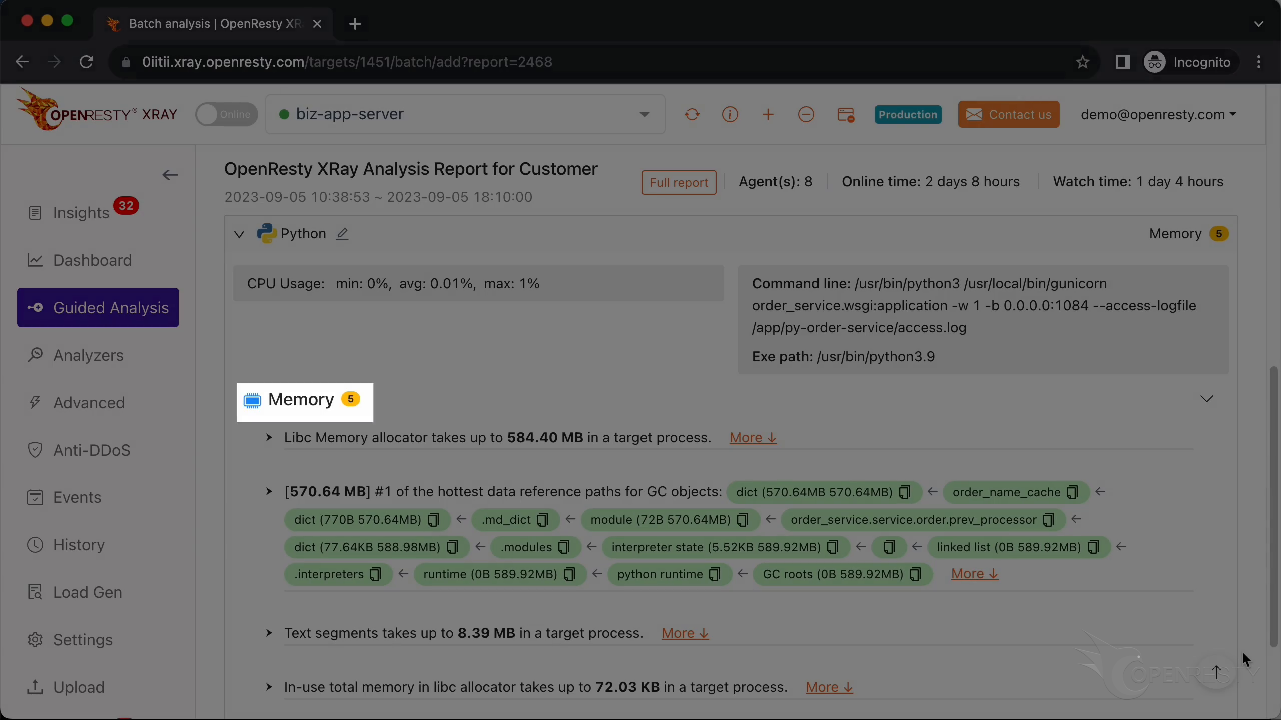This screenshot has height=720, width=1281.
Task: Open a new browser tab
Action: tap(355, 24)
